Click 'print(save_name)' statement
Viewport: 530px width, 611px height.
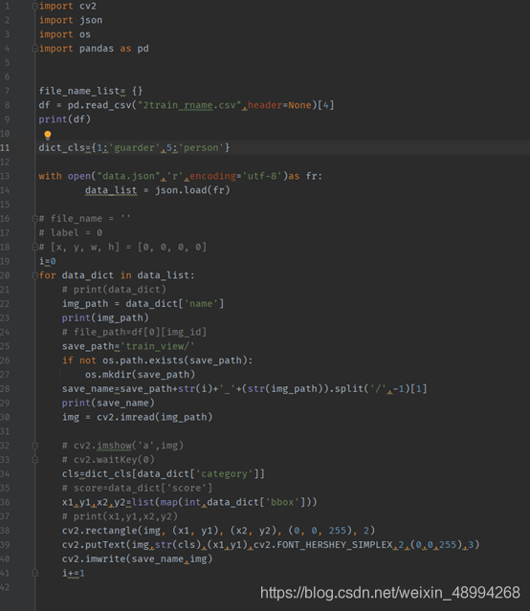coord(108,403)
